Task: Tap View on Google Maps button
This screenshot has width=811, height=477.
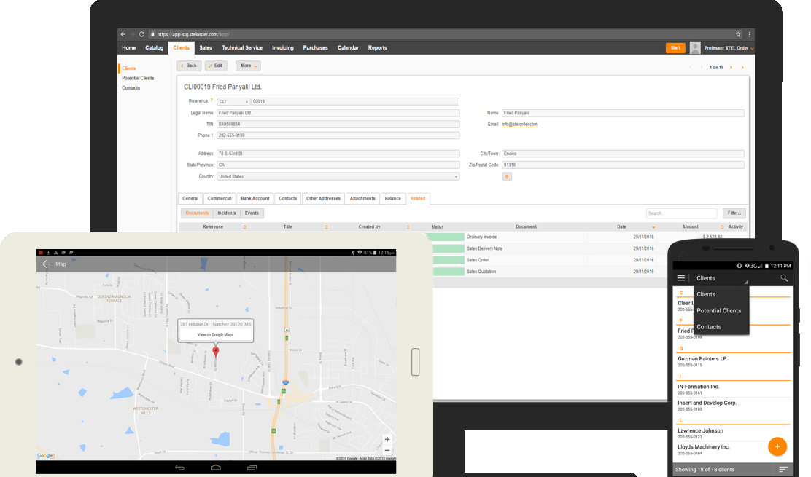Action: point(216,334)
